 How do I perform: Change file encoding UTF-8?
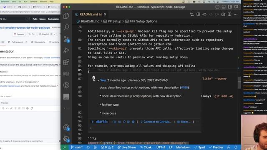point(161,147)
